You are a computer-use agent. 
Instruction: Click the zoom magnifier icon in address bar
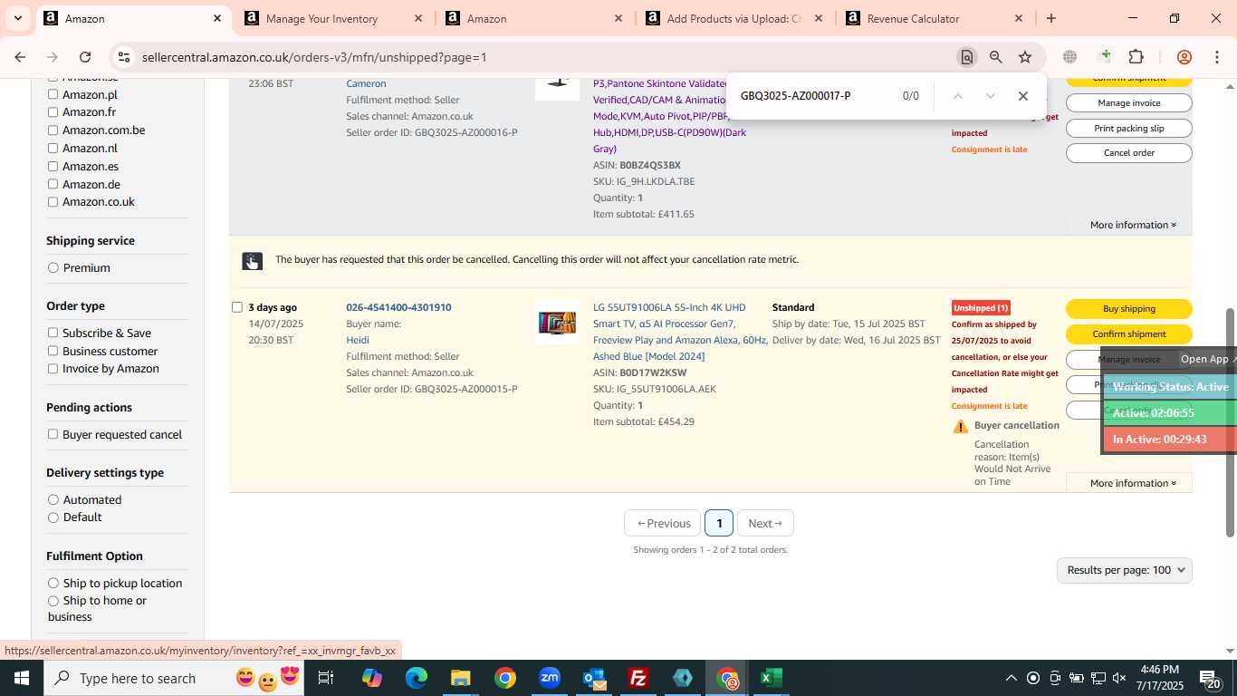[996, 57]
